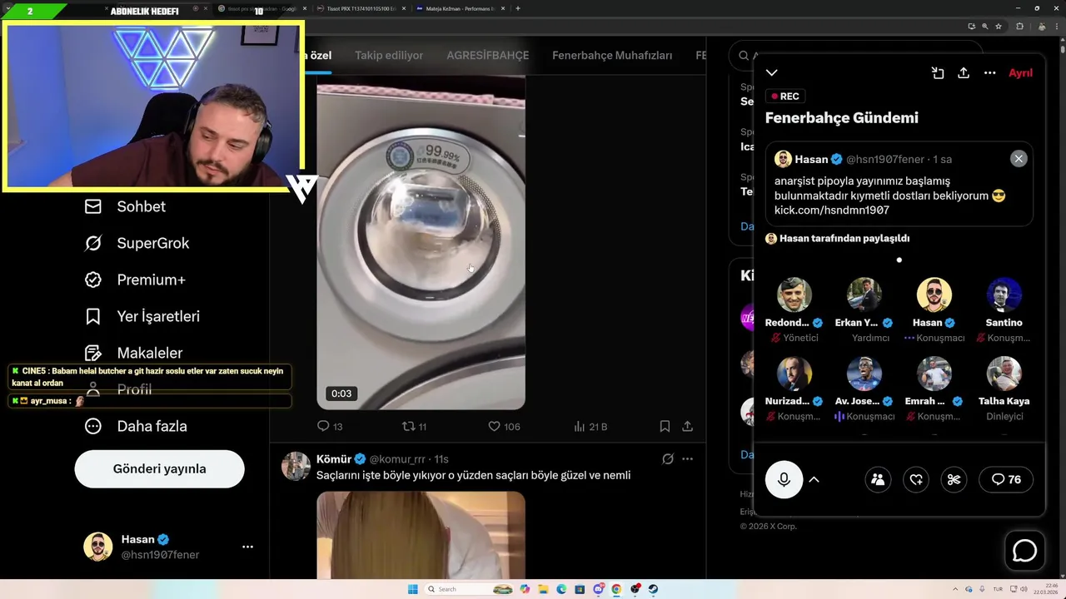This screenshot has width=1066, height=599.
Task: Share the Fenerbahçe Gündemi space
Action: click(964, 73)
